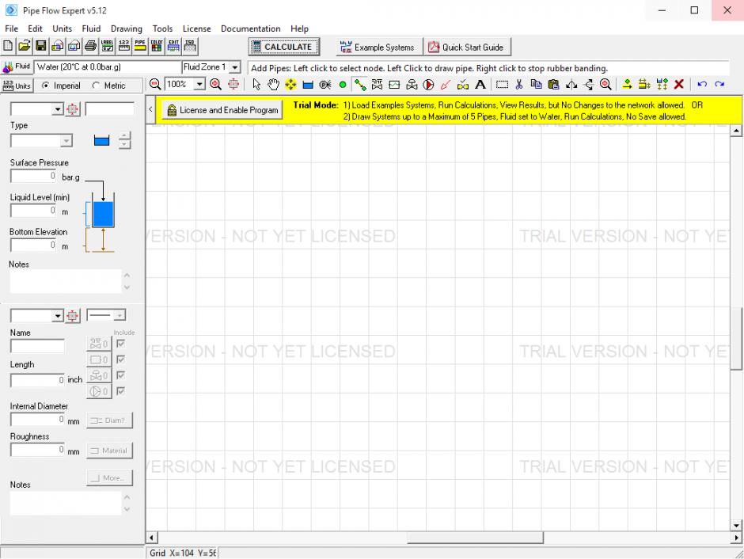Collapse the side panel with the left chevron
Screen dimensions: 744x559
[x=150, y=109]
